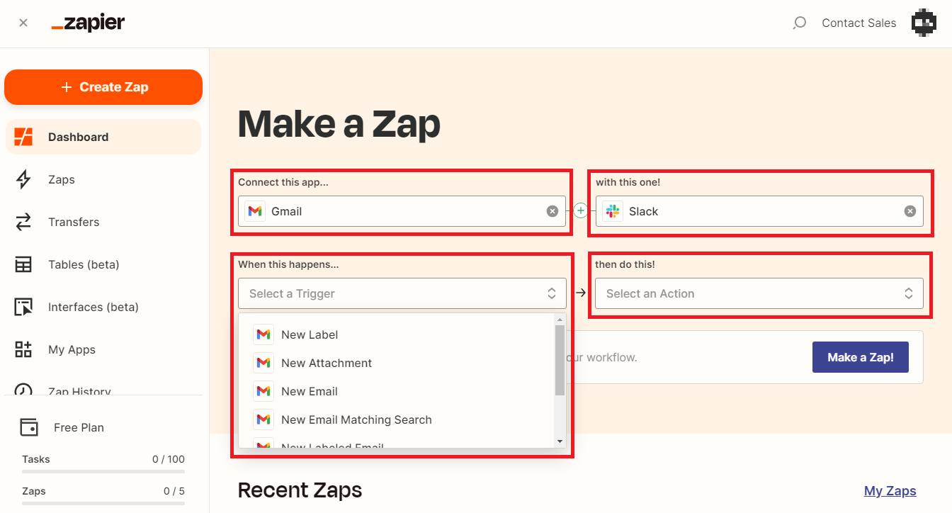Click the green plus between apps
The width and height of the screenshot is (952, 513).
581,210
